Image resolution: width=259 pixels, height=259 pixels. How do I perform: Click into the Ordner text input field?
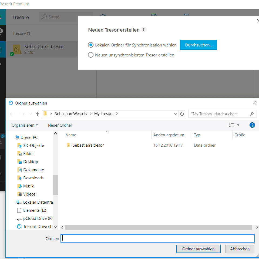(x=157, y=238)
